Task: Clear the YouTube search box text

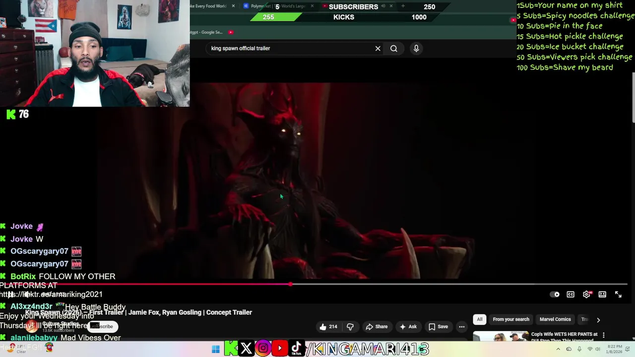Action: tap(378, 49)
